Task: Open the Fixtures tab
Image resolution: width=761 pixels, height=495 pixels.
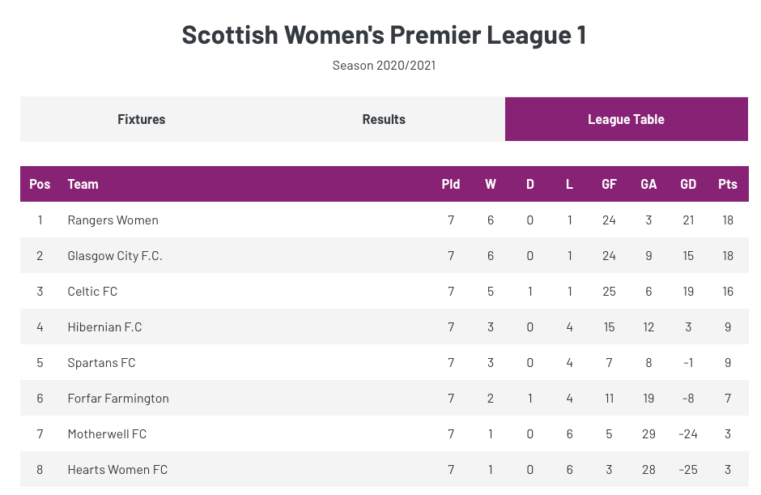Action: tap(141, 119)
